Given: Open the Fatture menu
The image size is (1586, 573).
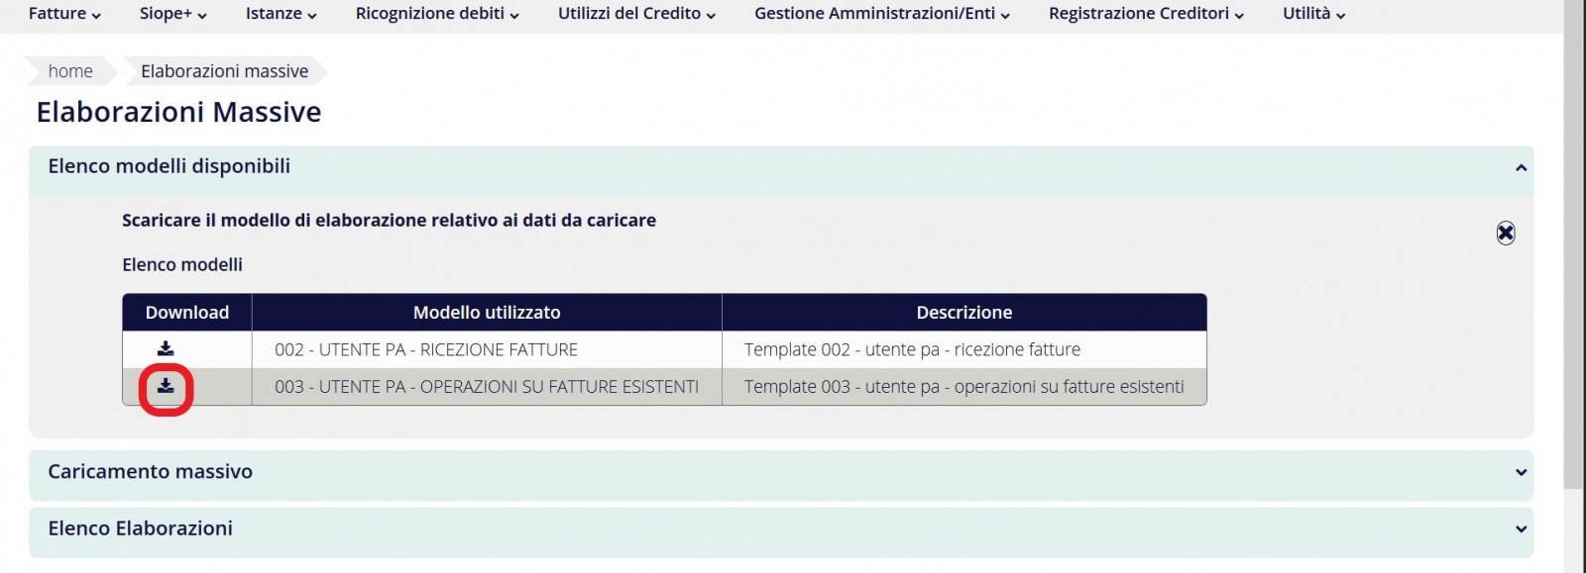Looking at the screenshot, I should [x=64, y=14].
